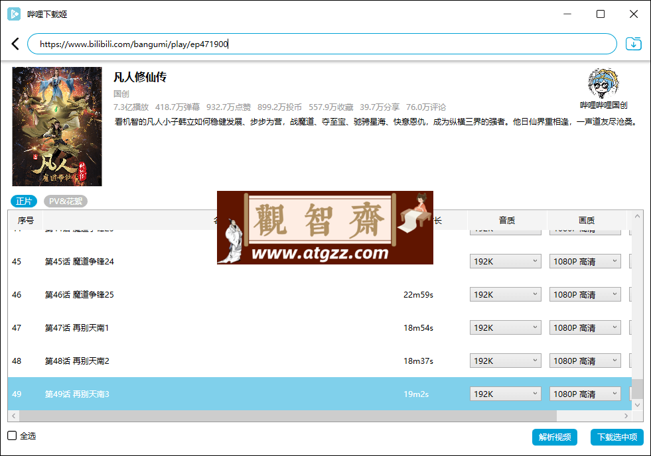The height and width of the screenshot is (456, 651).
Task: Click the 418.7万弹幕 stat
Action: tap(177, 107)
